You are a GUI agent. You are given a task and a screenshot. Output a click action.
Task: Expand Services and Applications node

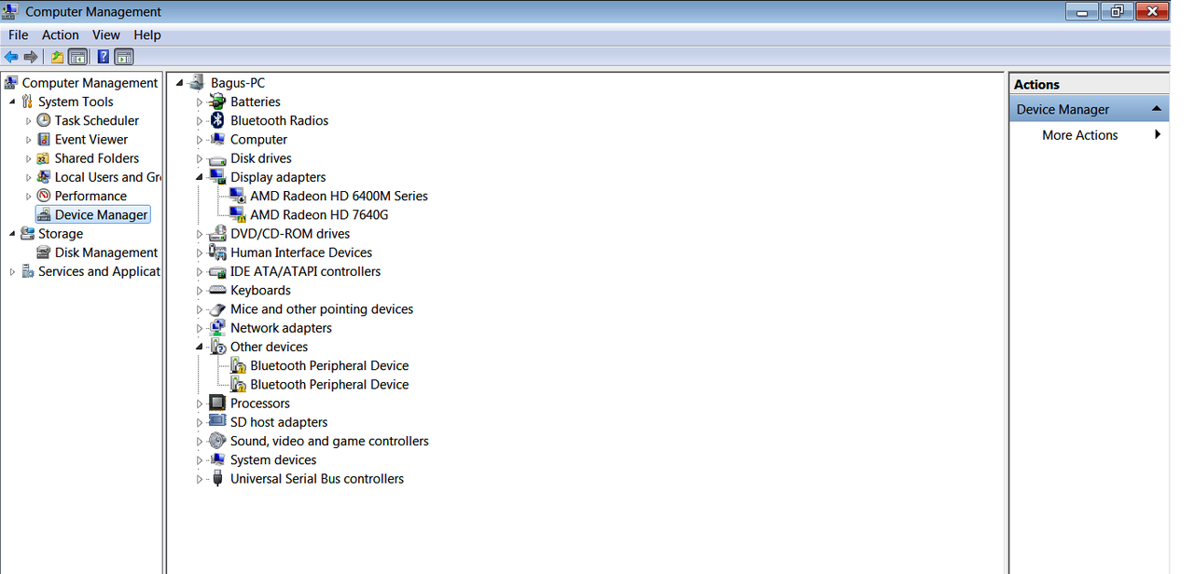click(x=12, y=272)
